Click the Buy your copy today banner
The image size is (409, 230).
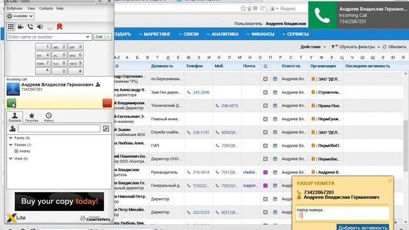coord(59,201)
